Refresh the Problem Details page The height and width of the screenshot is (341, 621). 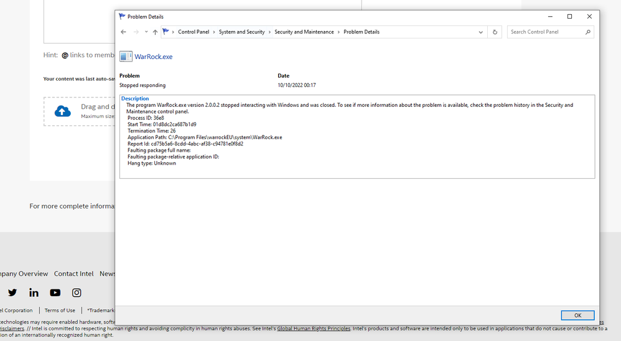click(495, 32)
